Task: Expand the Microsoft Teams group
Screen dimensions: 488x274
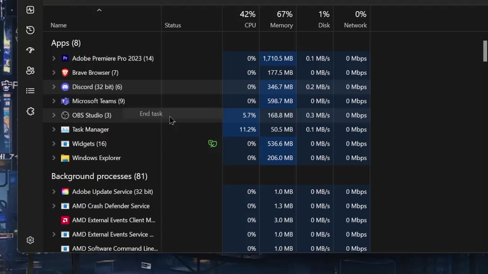Action: pyautogui.click(x=54, y=101)
